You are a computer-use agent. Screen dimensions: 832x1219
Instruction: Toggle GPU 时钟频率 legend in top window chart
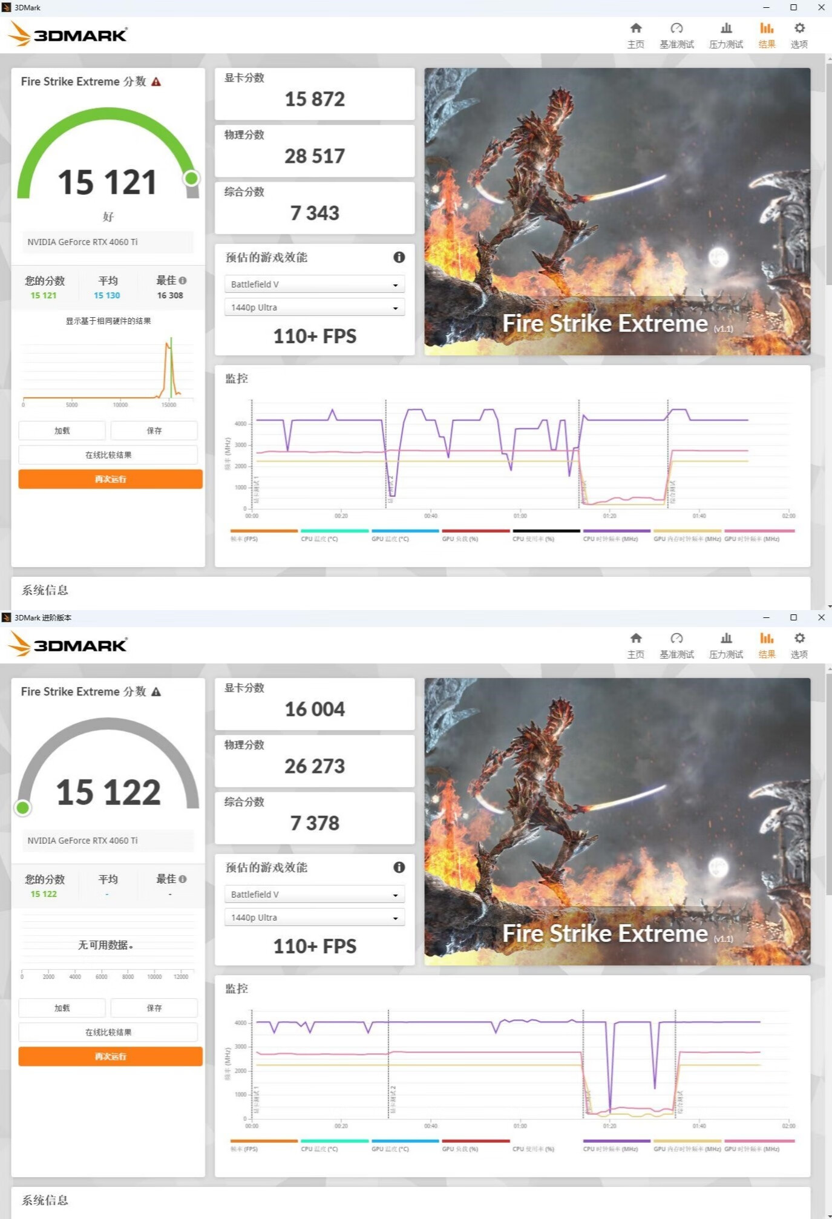point(759,535)
